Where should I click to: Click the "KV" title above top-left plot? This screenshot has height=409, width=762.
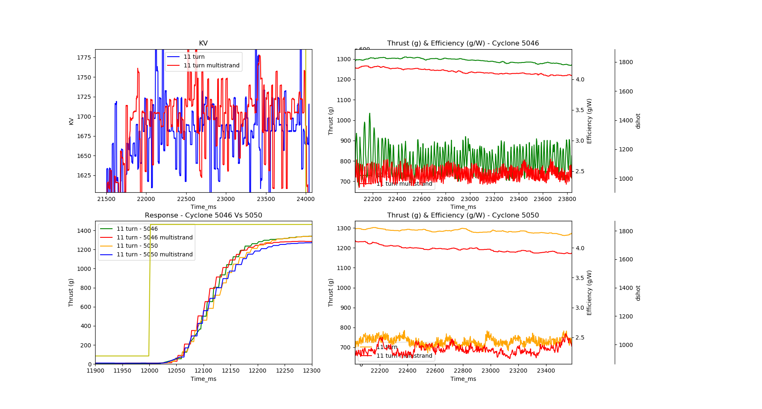point(203,43)
